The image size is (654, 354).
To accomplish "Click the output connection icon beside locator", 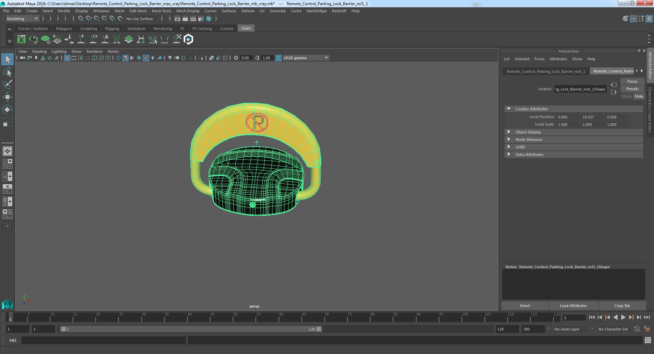I will [614, 92].
